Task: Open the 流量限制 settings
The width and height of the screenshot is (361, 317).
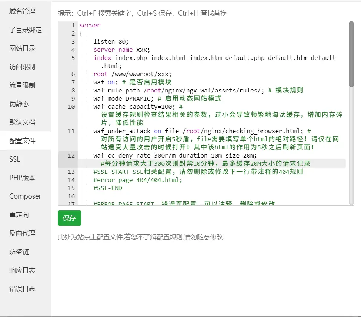Action: point(22,85)
